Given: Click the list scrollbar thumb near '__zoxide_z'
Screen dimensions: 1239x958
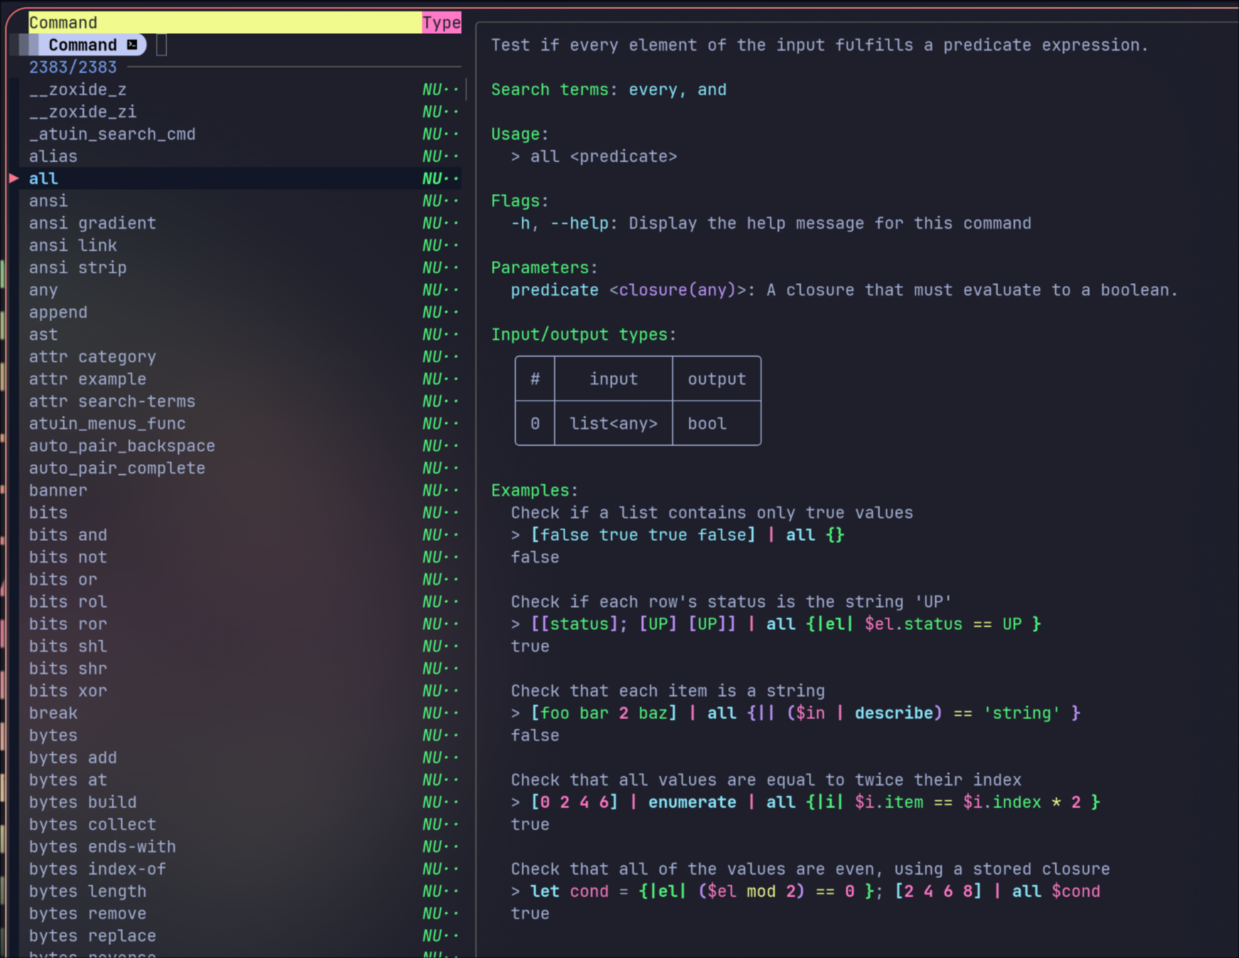Looking at the screenshot, I should [466, 89].
